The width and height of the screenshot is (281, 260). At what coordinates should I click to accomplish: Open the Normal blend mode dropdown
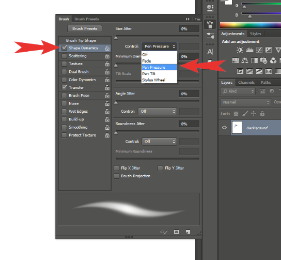click(x=245, y=102)
